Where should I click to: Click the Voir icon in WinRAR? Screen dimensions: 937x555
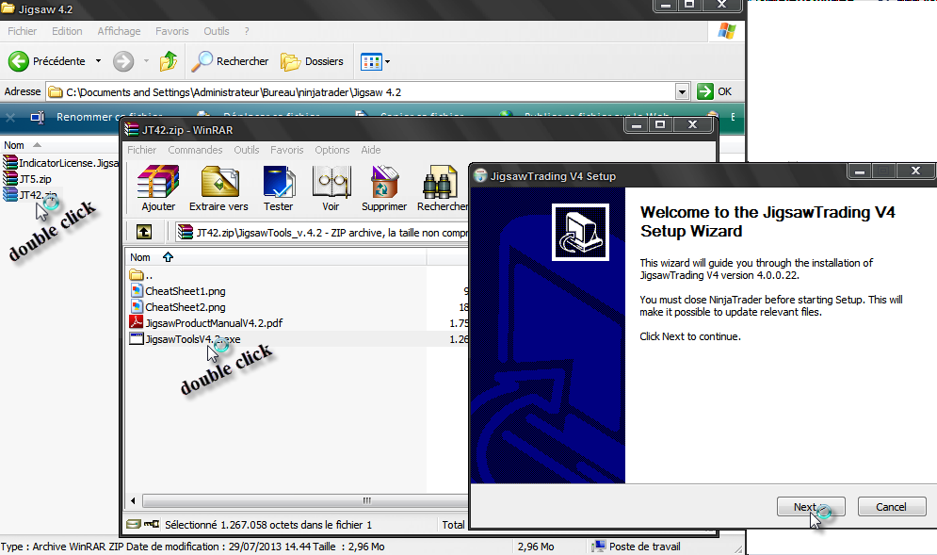tap(331, 181)
